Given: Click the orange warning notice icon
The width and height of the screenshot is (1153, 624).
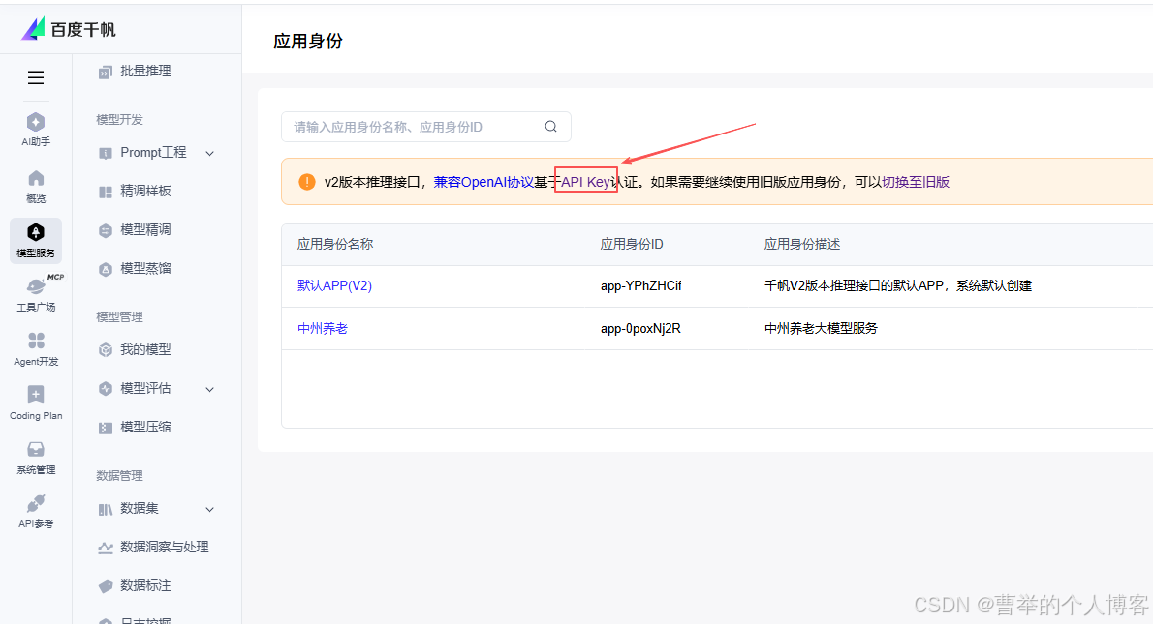Looking at the screenshot, I should 306,181.
